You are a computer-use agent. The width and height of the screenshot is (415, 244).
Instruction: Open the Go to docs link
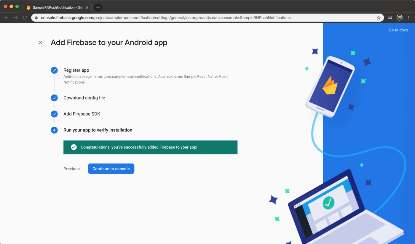tap(398, 30)
